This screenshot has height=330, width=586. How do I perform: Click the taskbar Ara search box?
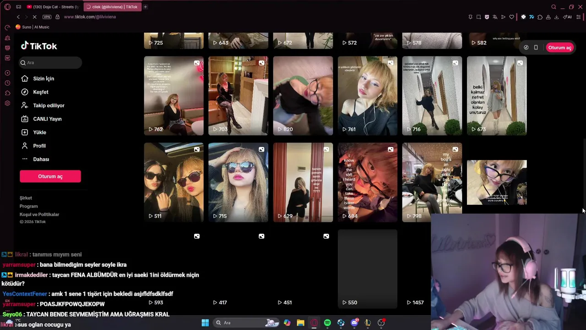click(247, 323)
